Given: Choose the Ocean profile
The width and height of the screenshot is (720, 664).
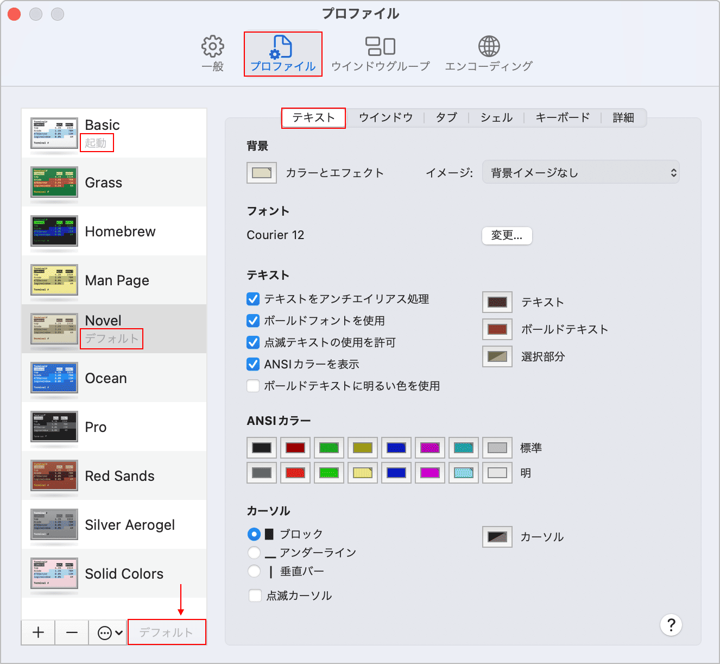Looking at the screenshot, I should (114, 378).
